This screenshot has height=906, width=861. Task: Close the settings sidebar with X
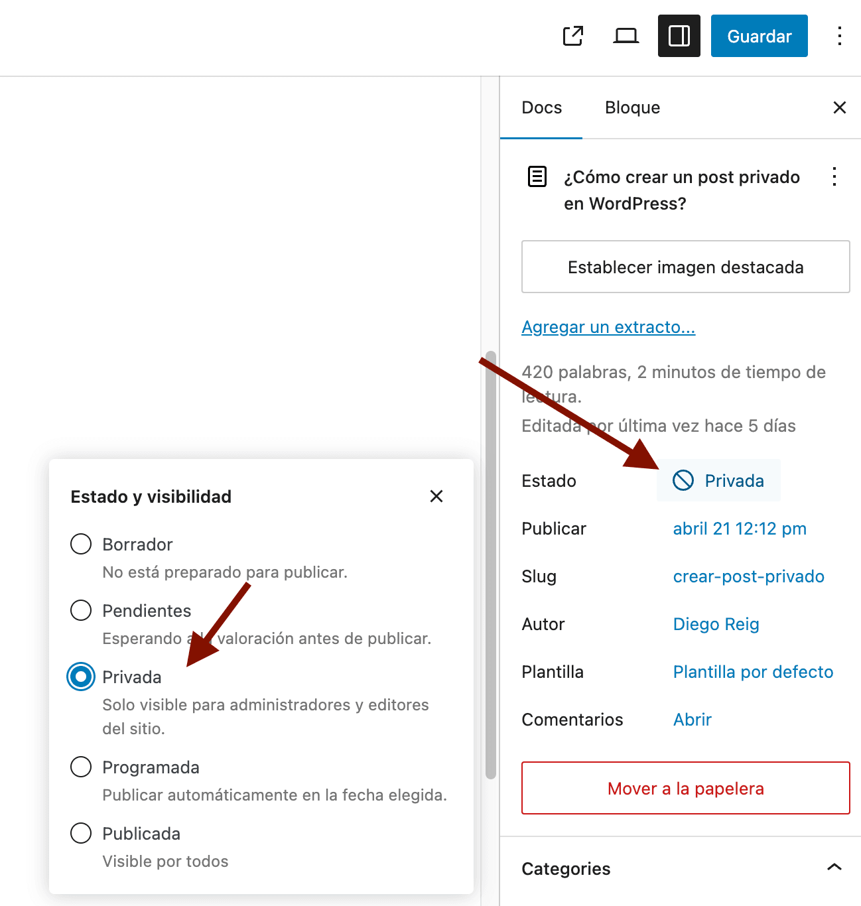[x=839, y=107]
